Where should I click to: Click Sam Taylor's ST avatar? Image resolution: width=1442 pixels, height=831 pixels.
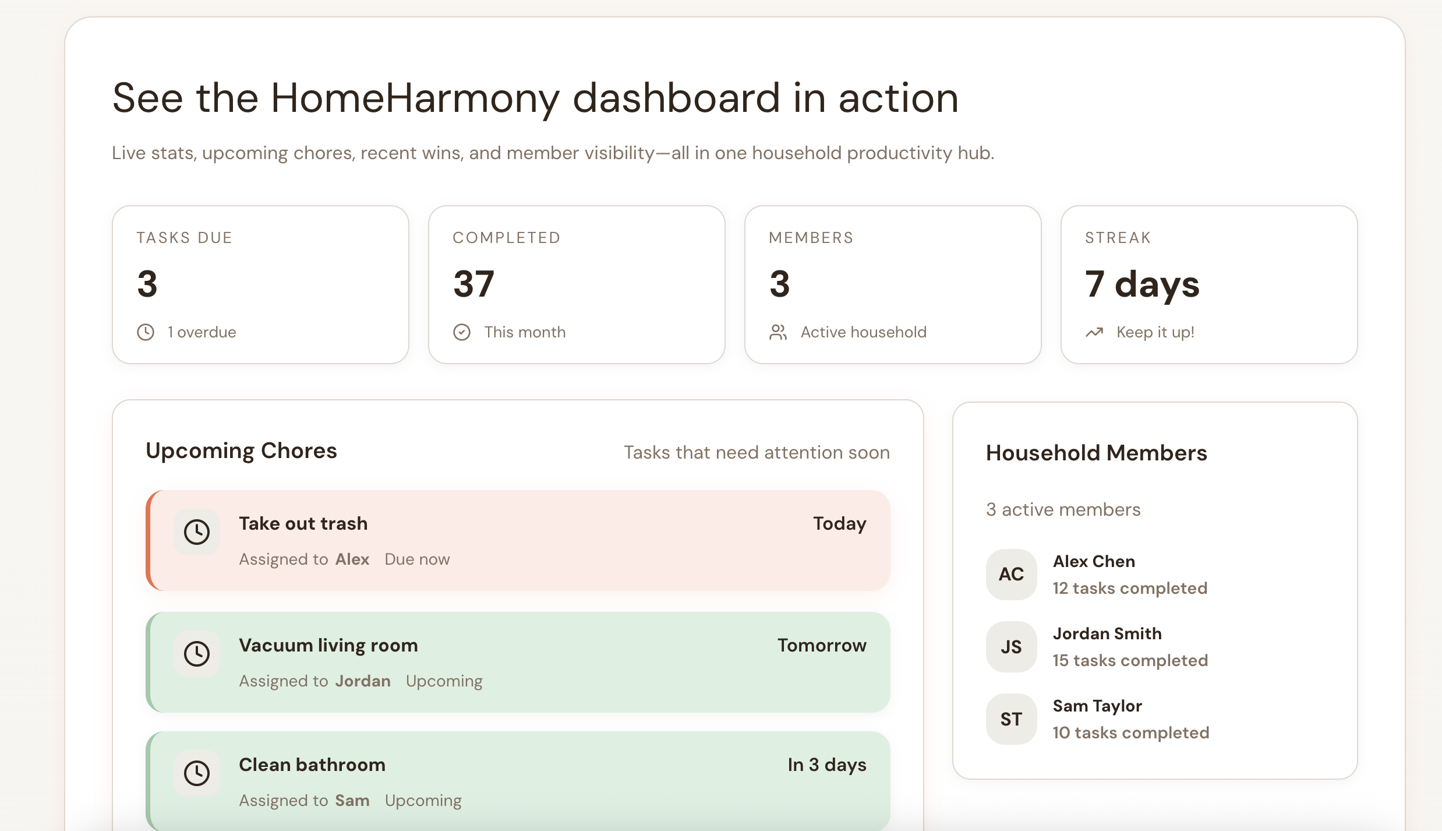[1011, 719]
